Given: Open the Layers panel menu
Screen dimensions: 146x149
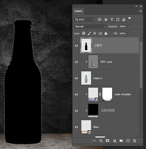Looking at the screenshot, I should (140, 11).
